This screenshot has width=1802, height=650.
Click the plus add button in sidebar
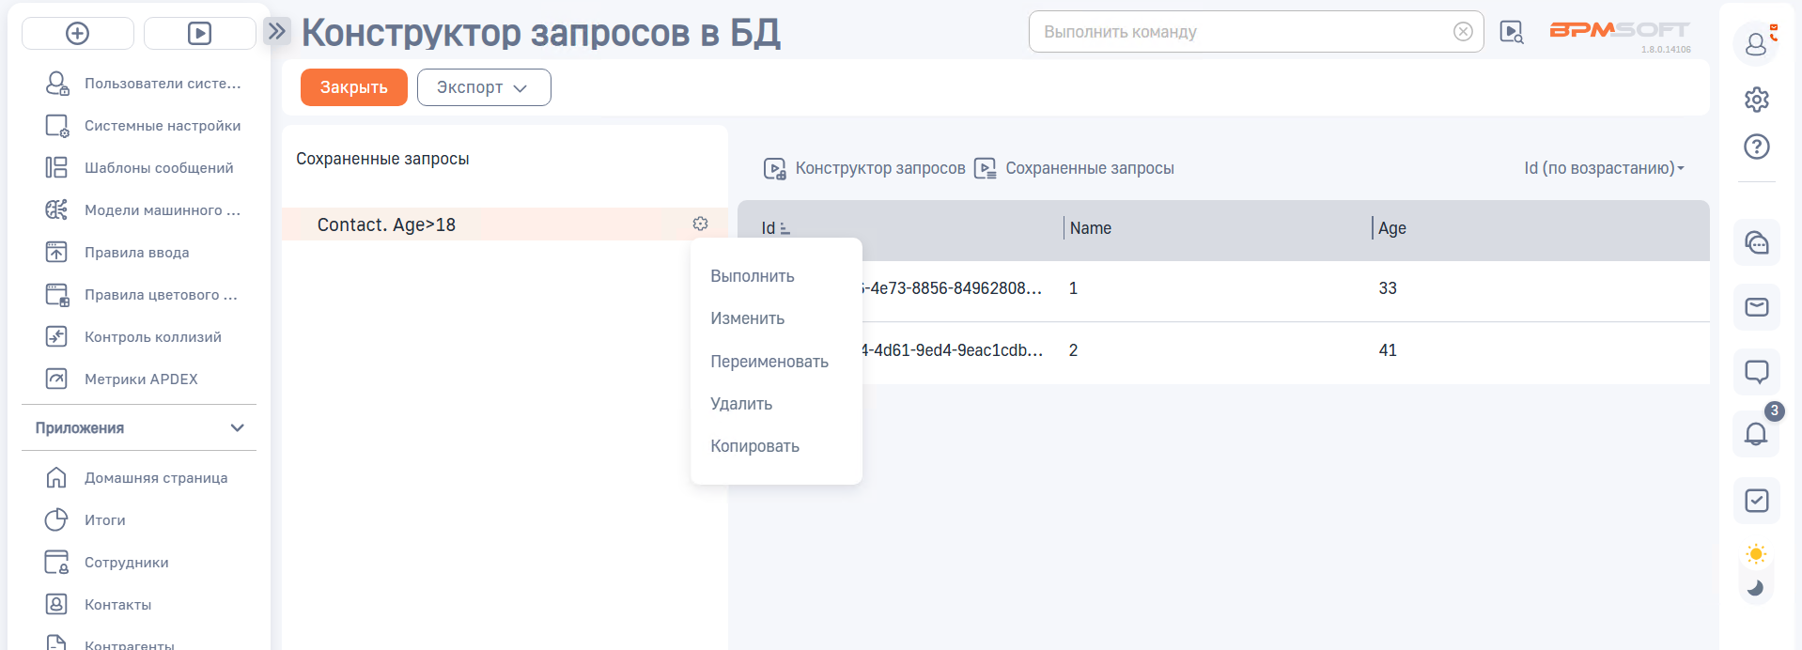tap(78, 33)
